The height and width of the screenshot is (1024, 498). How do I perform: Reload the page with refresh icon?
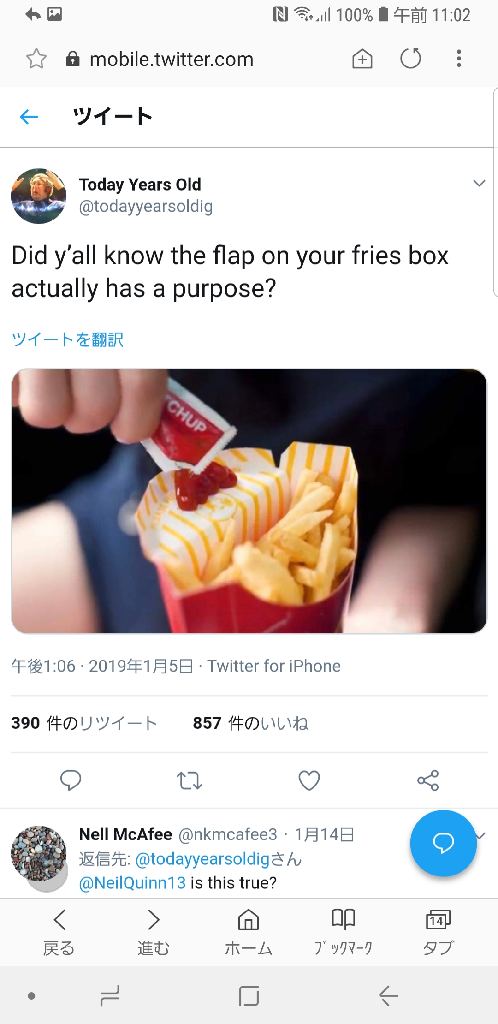(410, 59)
